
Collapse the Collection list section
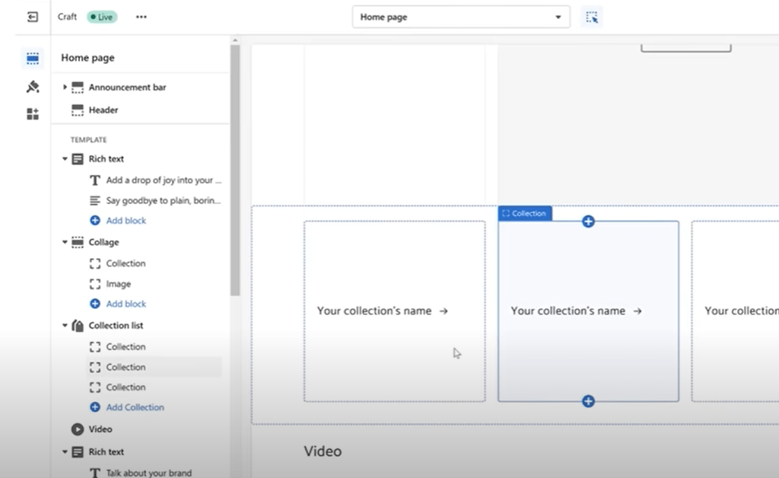65,326
